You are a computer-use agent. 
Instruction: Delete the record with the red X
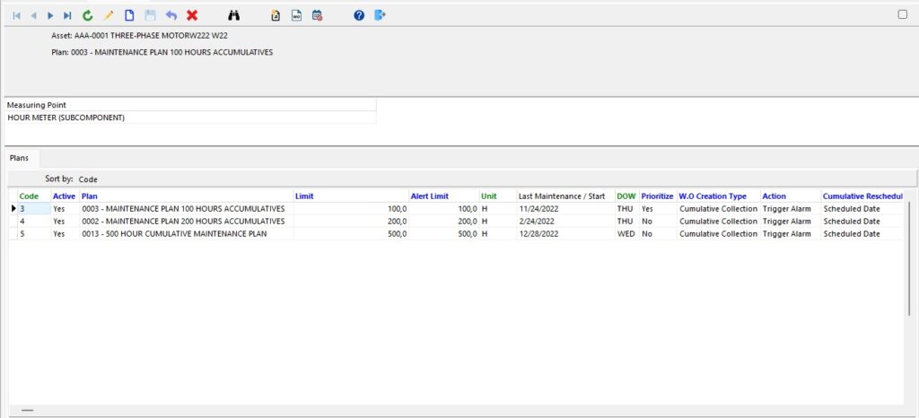pyautogui.click(x=192, y=16)
